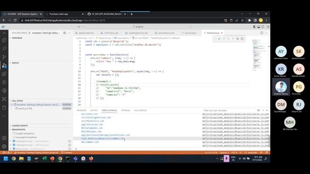Enable Caught Exceptions breakpoint

[14, 133]
